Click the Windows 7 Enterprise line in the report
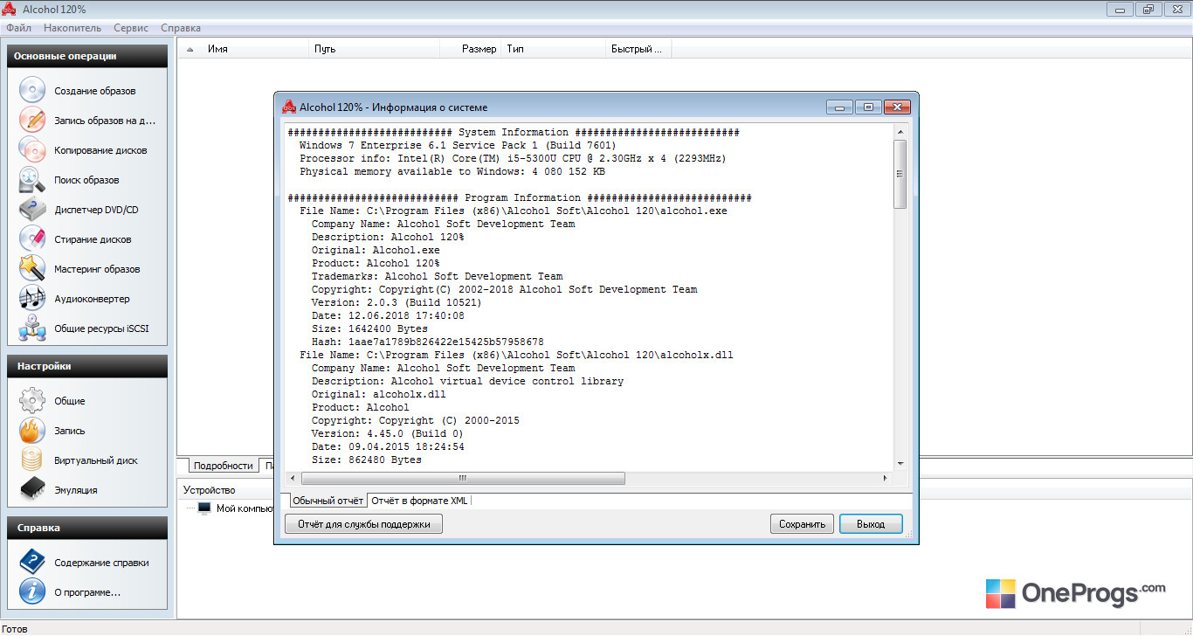This screenshot has height=636, width=1193. pos(458,145)
